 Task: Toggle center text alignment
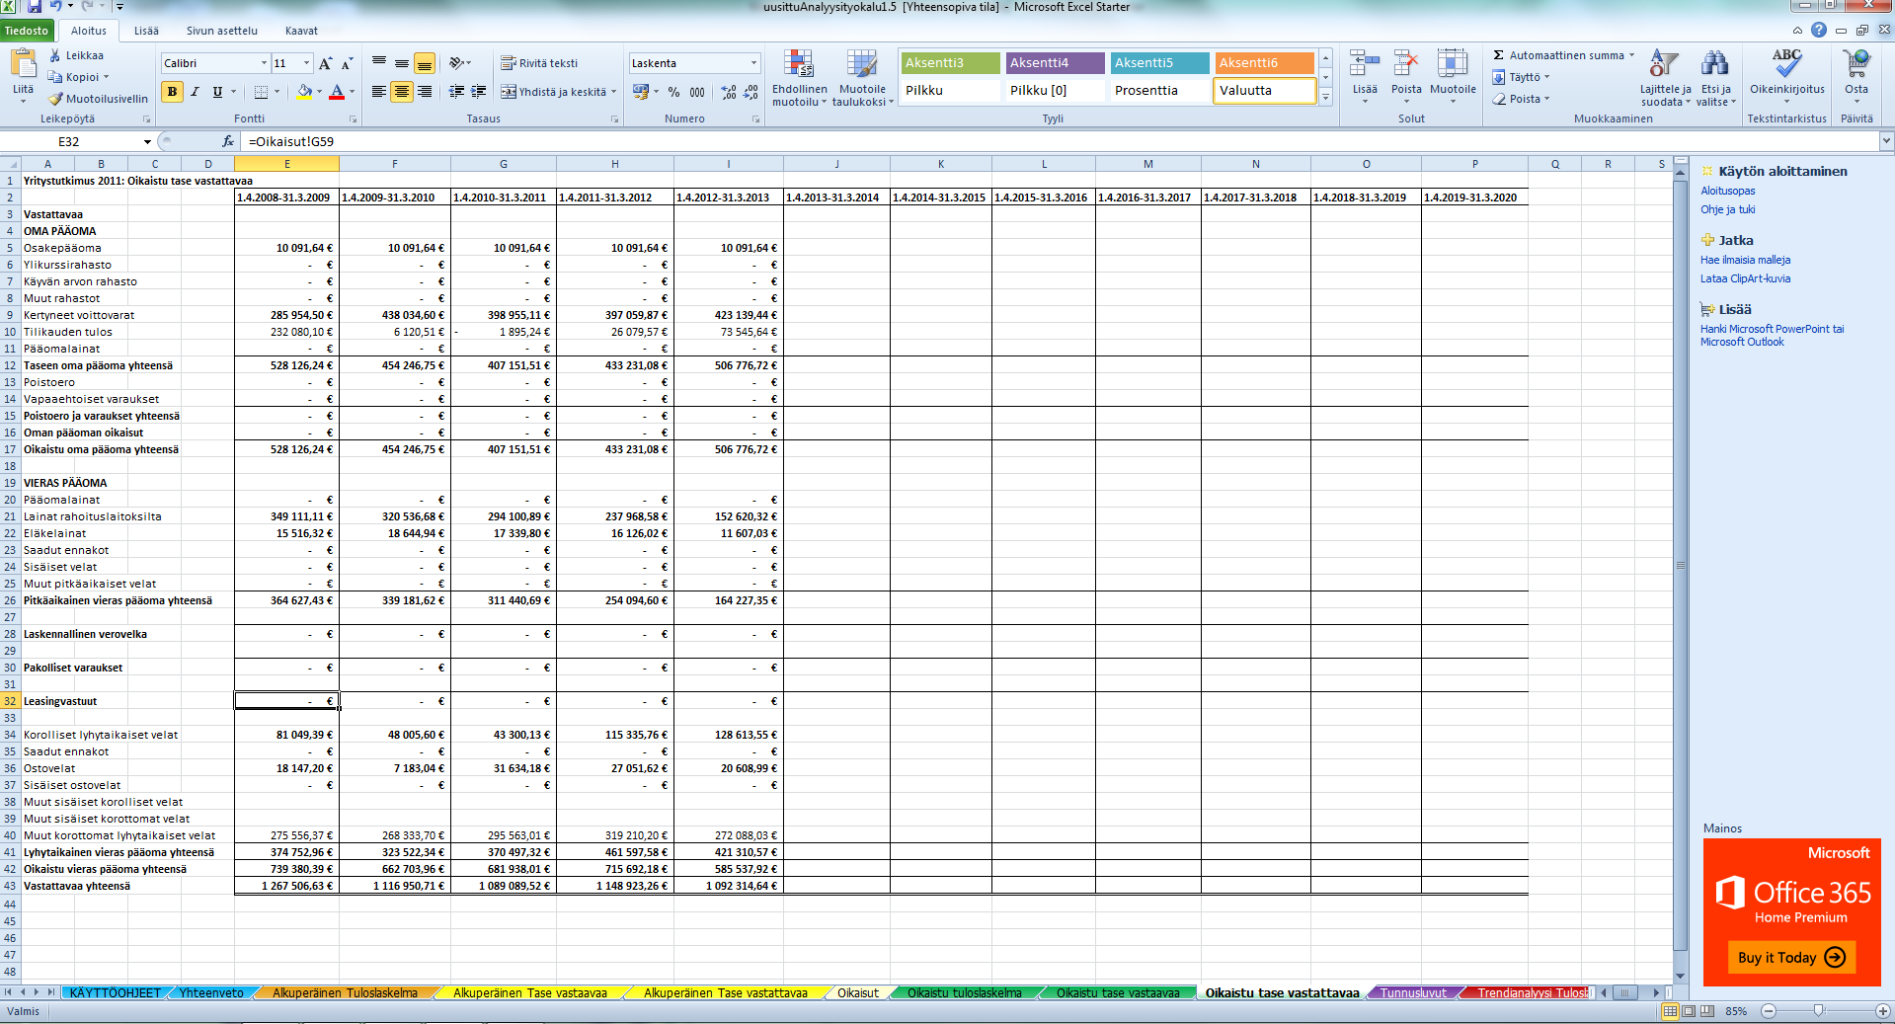(401, 92)
